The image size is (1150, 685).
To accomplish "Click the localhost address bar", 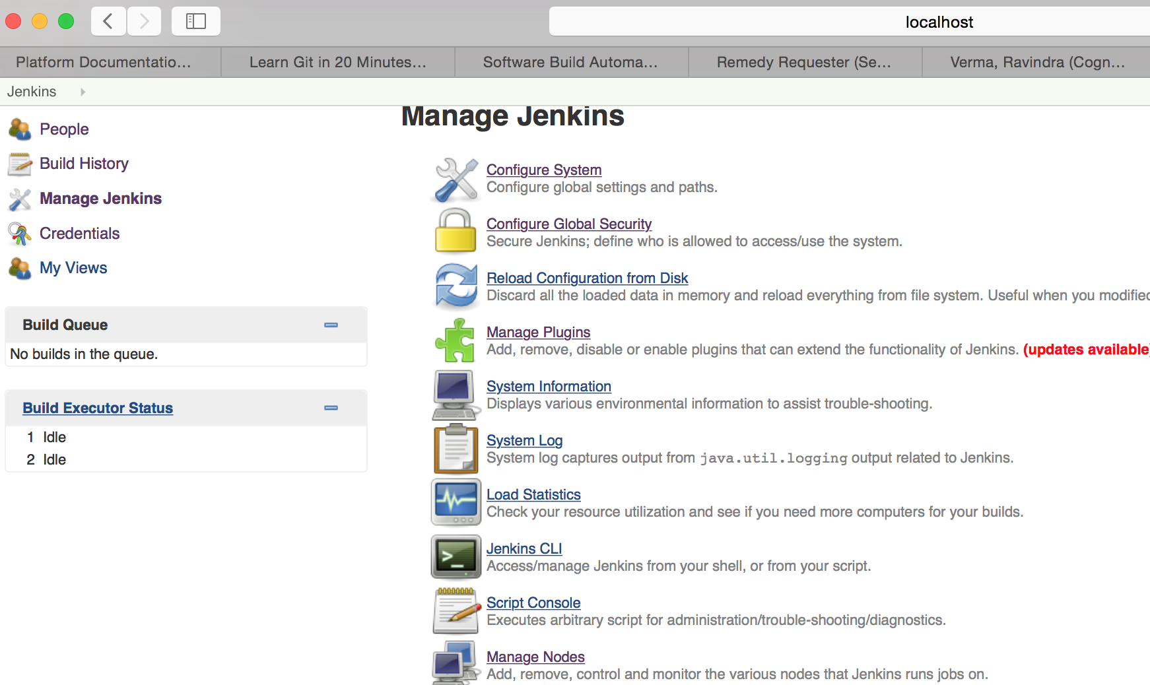I will 850,22.
